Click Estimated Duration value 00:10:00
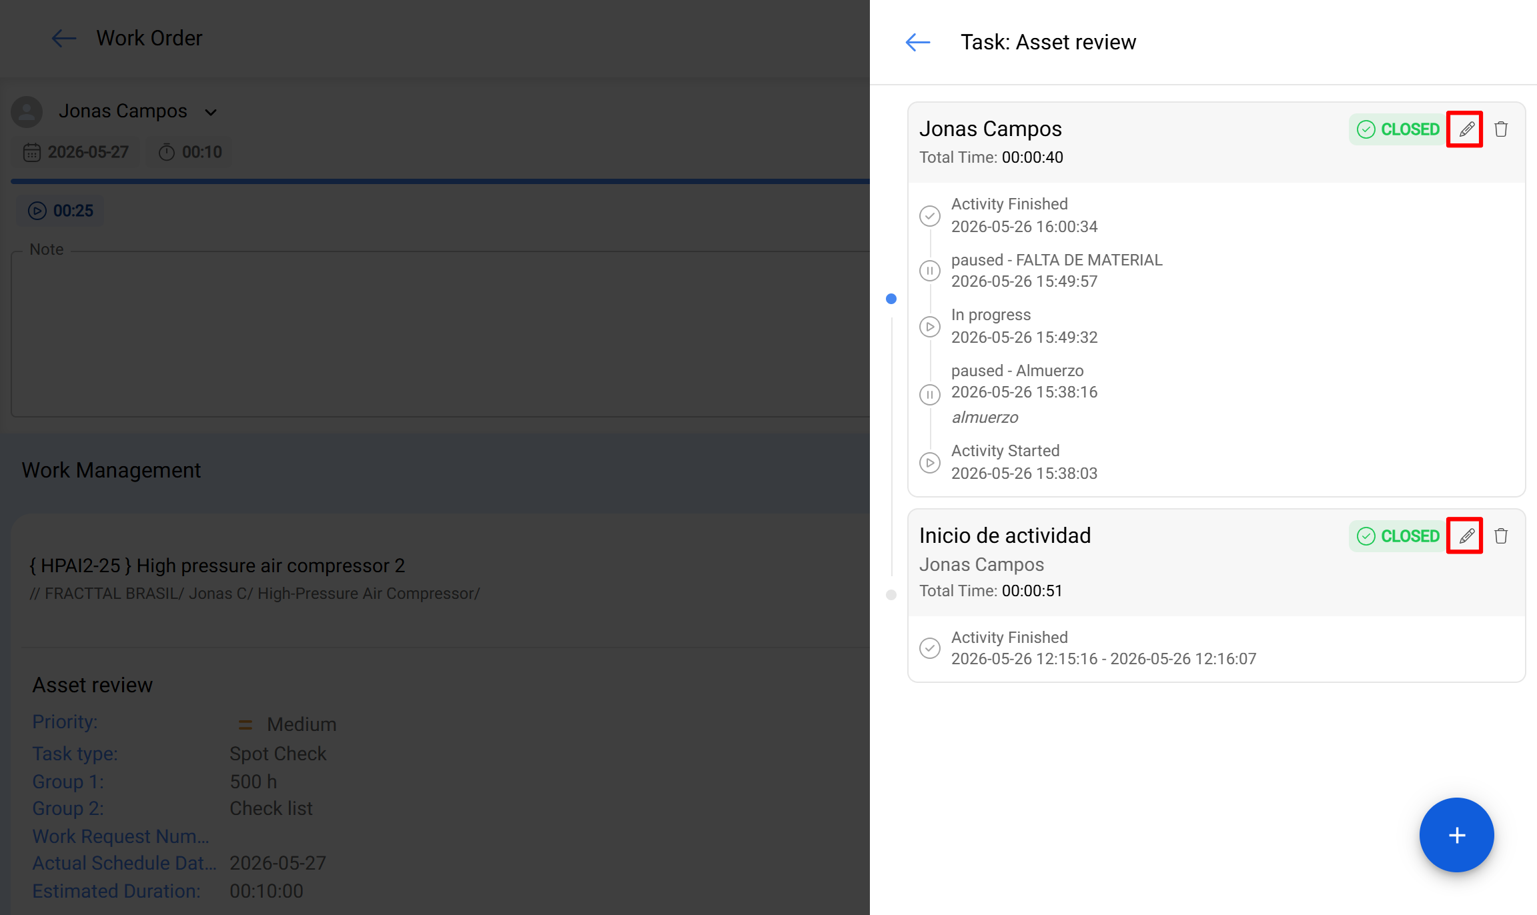 (x=267, y=891)
